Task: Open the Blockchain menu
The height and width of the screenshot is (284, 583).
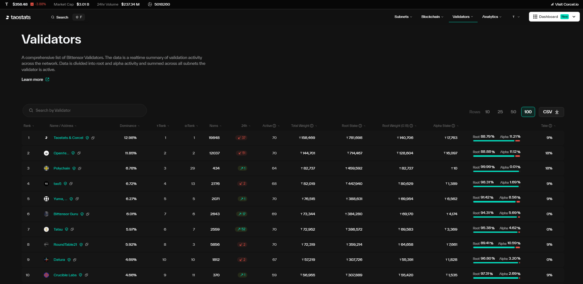Action: coord(432,17)
